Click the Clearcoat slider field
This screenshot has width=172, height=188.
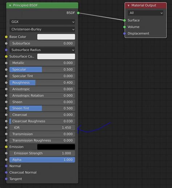click(42, 115)
